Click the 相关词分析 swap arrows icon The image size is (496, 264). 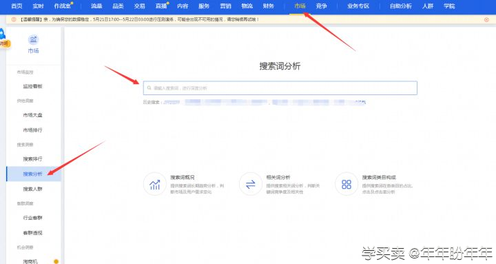tap(251, 184)
